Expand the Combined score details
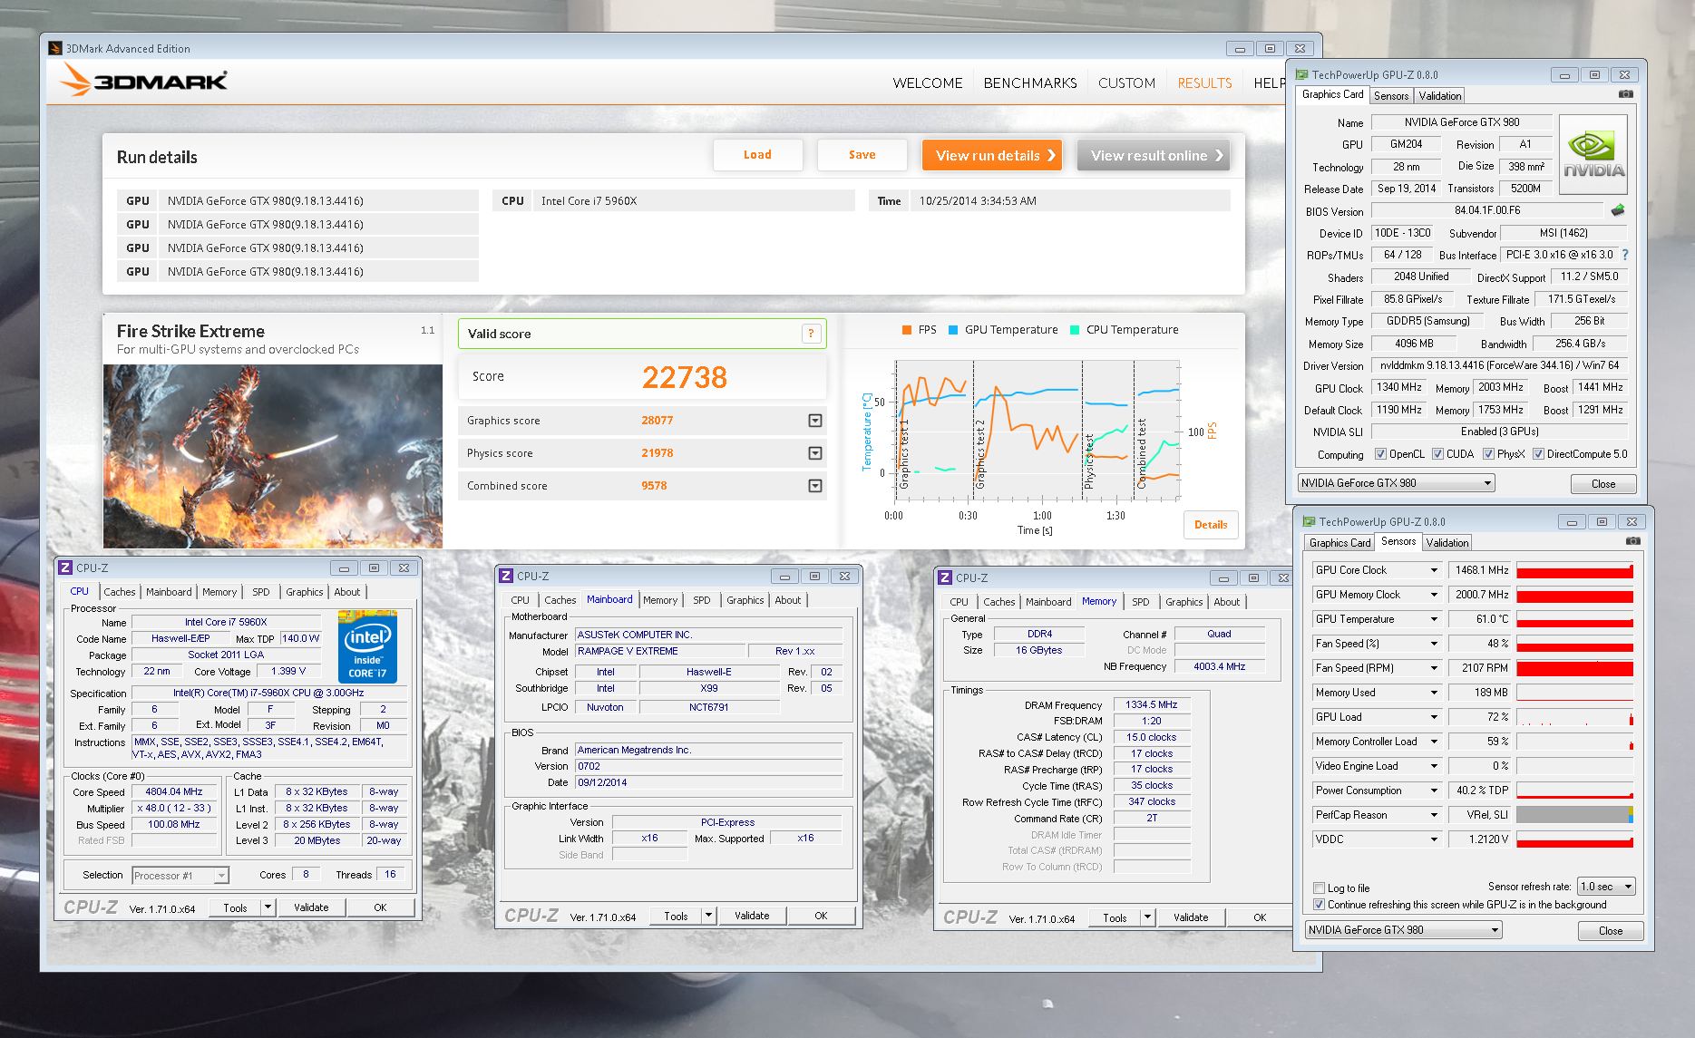 point(815,486)
